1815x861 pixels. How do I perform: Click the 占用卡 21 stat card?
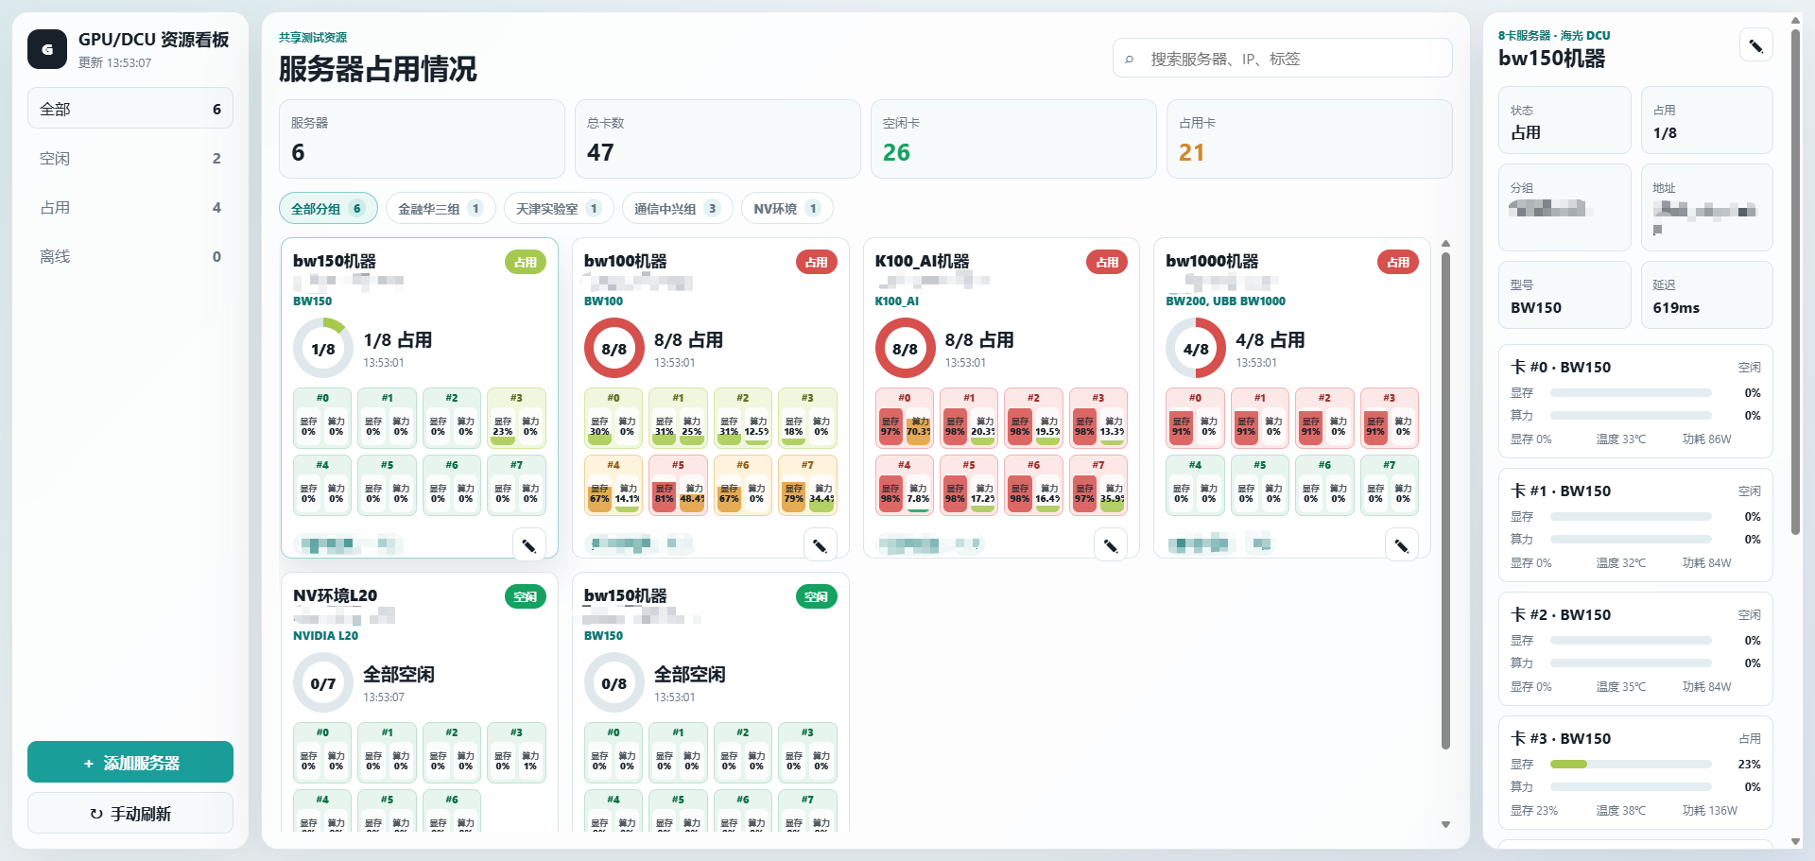coord(1309,139)
